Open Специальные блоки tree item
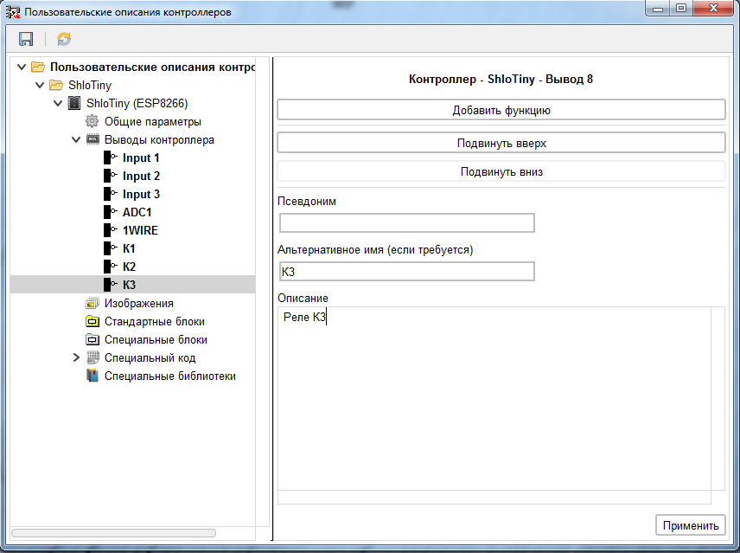This screenshot has height=553, width=740. (x=156, y=339)
